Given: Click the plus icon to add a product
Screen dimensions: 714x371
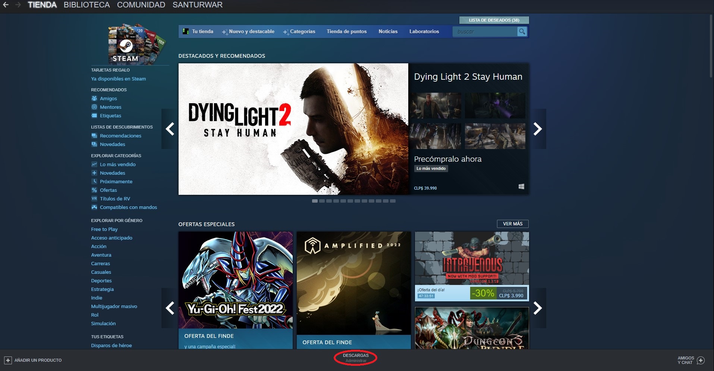Looking at the screenshot, I should coord(8,360).
